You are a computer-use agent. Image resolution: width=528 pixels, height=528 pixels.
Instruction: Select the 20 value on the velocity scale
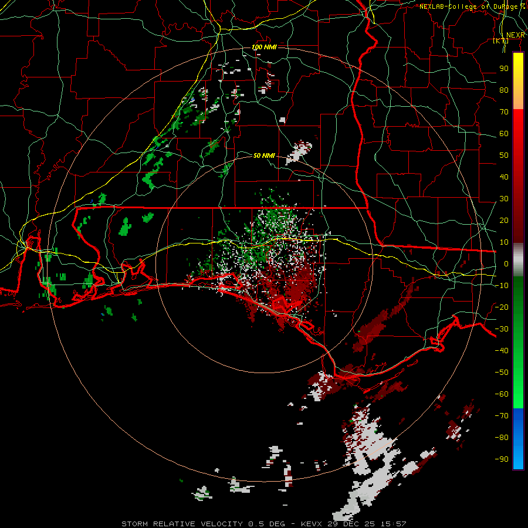(x=504, y=221)
